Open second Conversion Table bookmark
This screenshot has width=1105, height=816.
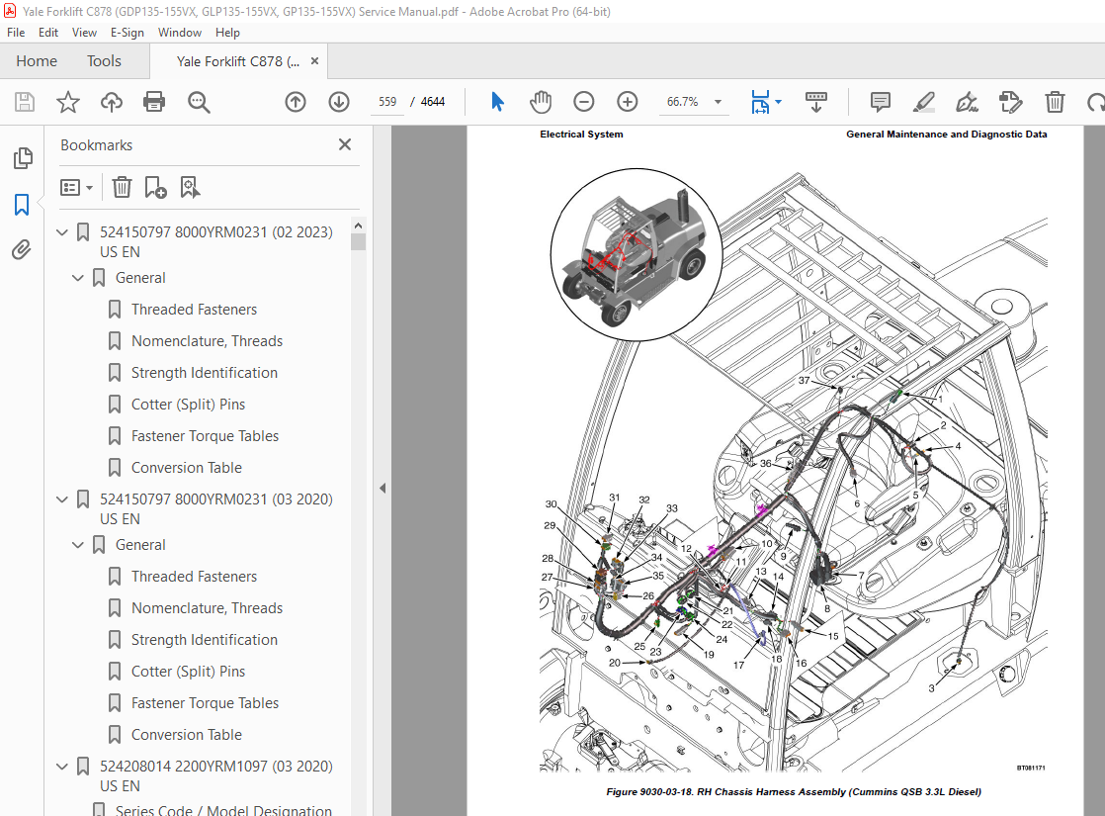(x=186, y=735)
